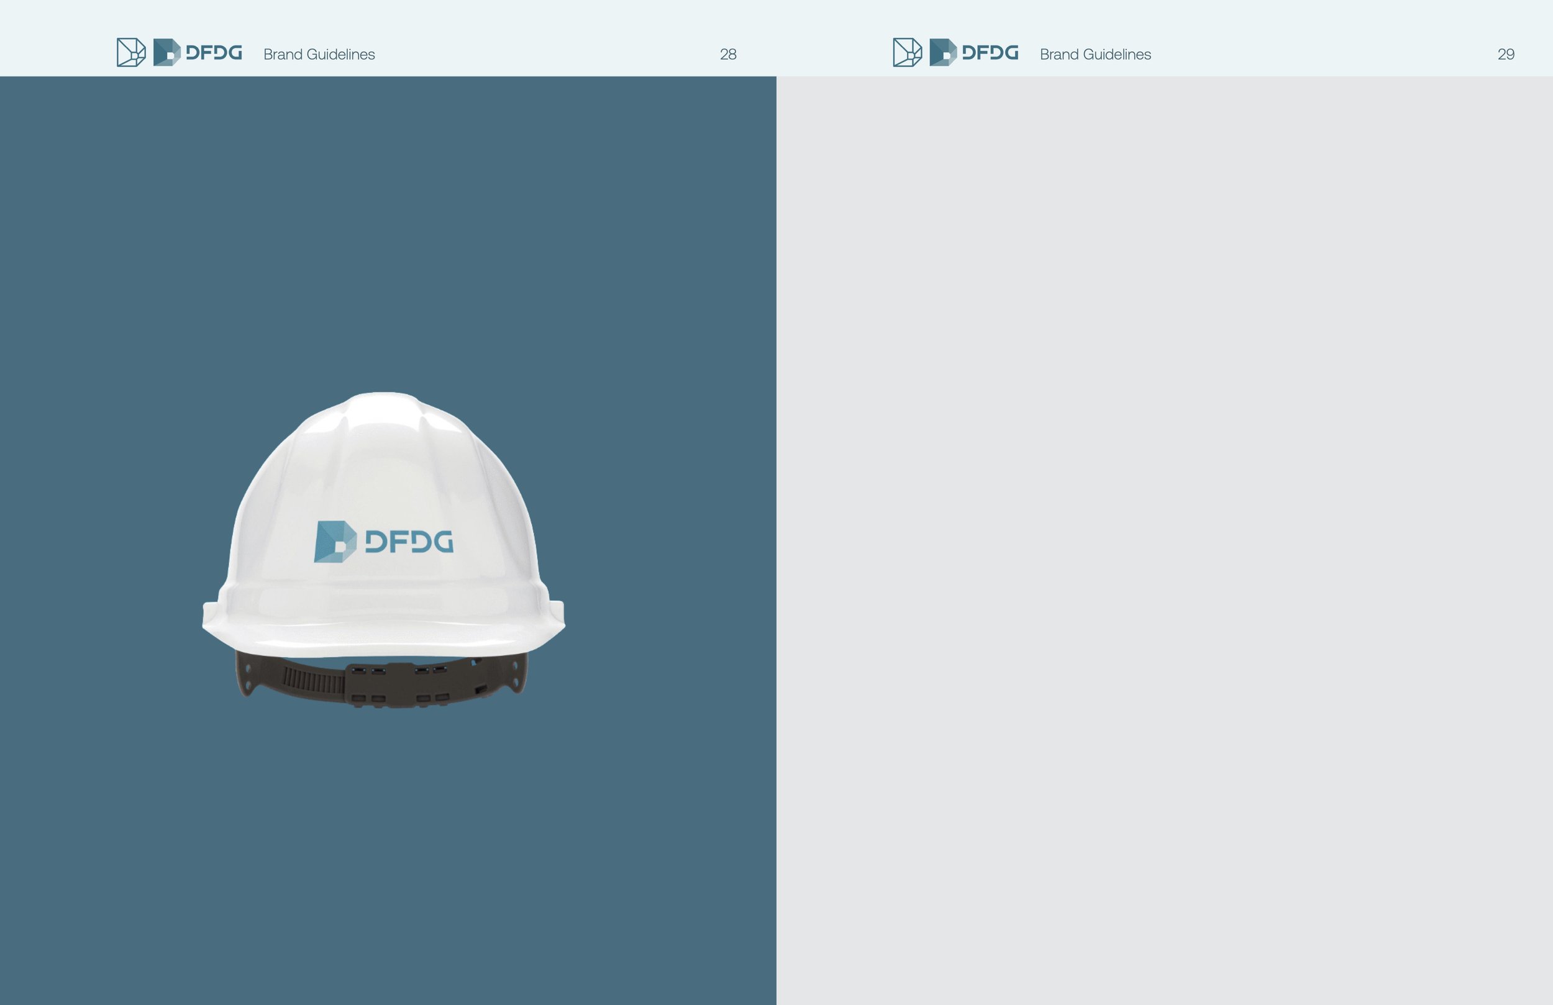The image size is (1553, 1005).
Task: Click page number 29
Action: click(x=1505, y=54)
